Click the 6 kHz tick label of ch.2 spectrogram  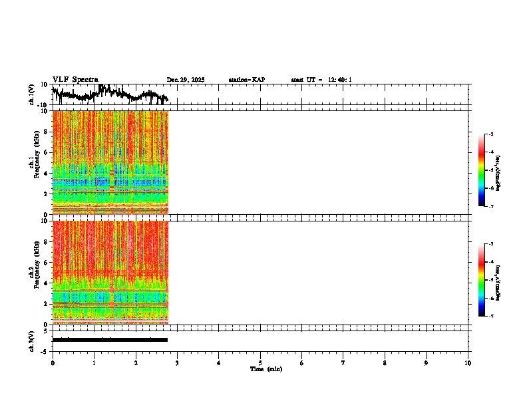(x=46, y=263)
